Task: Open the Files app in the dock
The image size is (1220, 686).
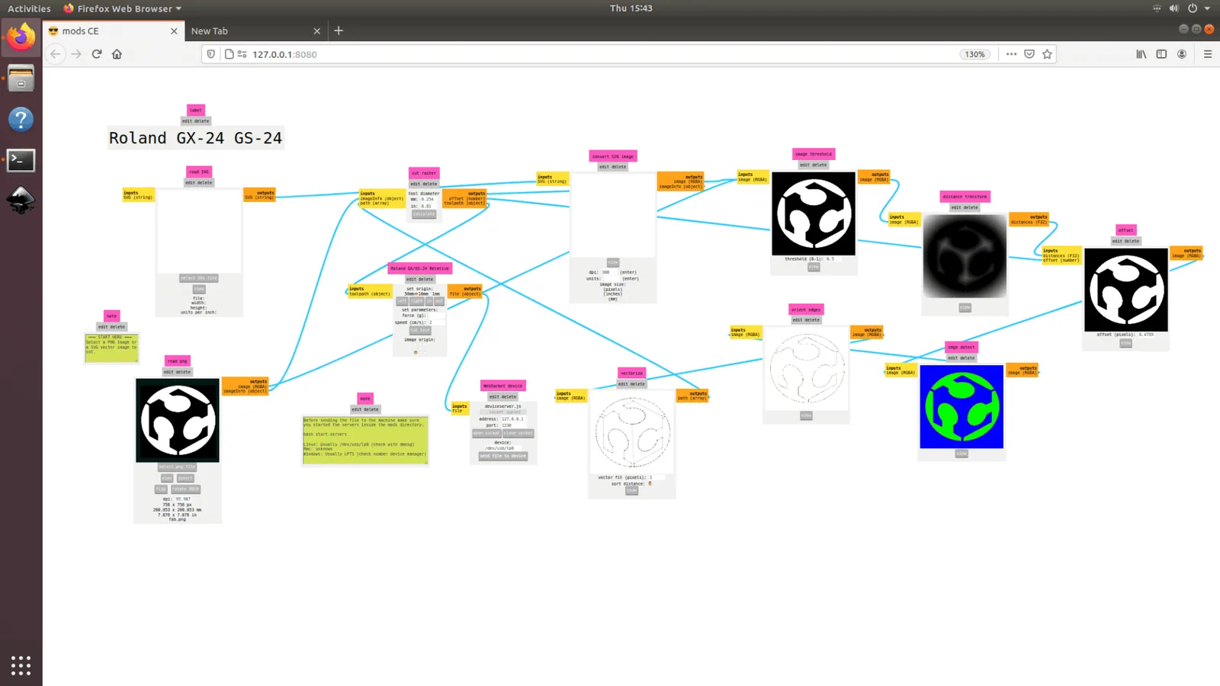Action: pyautogui.click(x=21, y=79)
